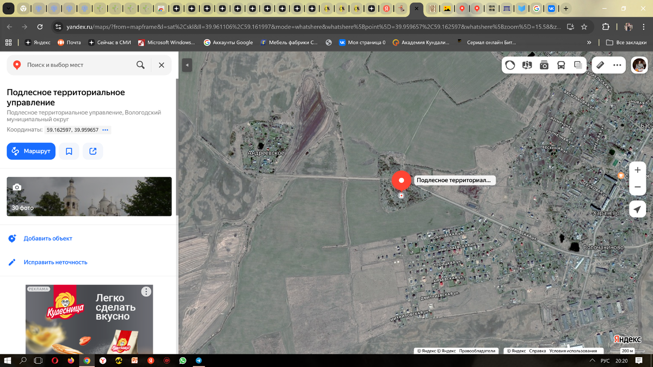
Task: Click the red place marker pin on map
Action: (402, 181)
